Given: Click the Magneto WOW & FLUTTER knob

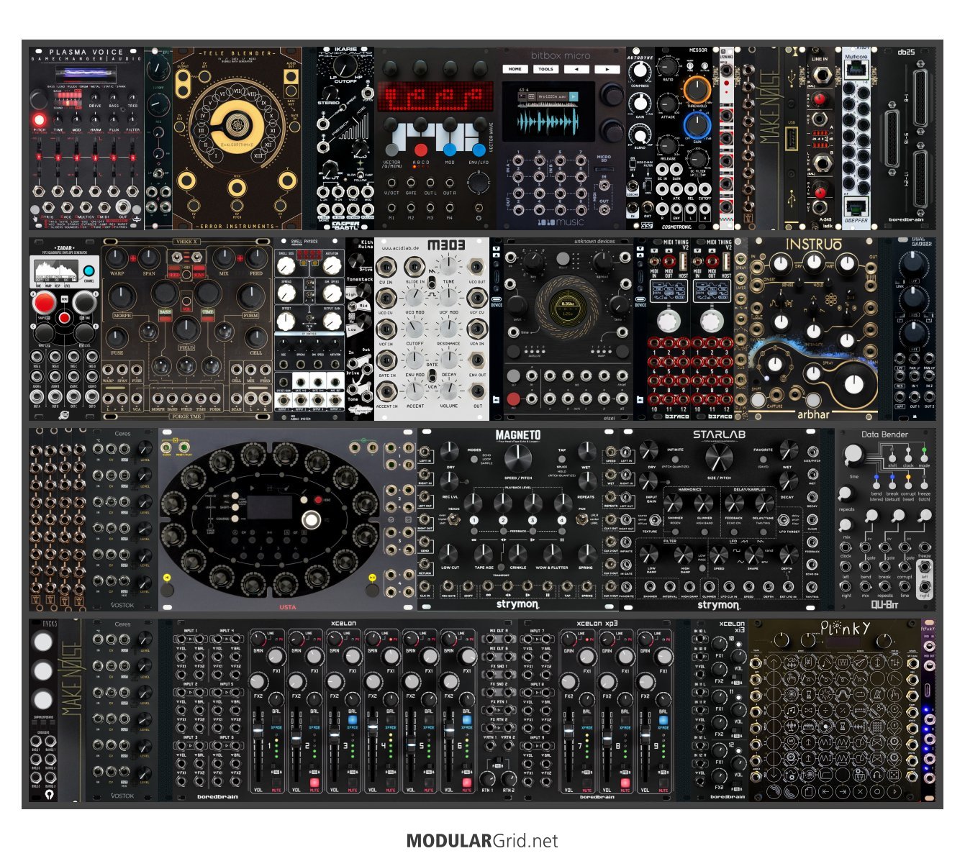Looking at the screenshot, I should pos(552,552).
